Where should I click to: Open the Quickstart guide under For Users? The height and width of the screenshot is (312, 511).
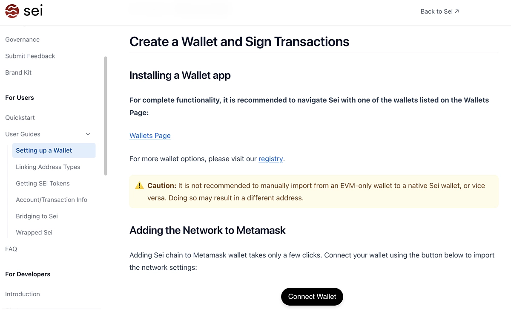click(20, 118)
